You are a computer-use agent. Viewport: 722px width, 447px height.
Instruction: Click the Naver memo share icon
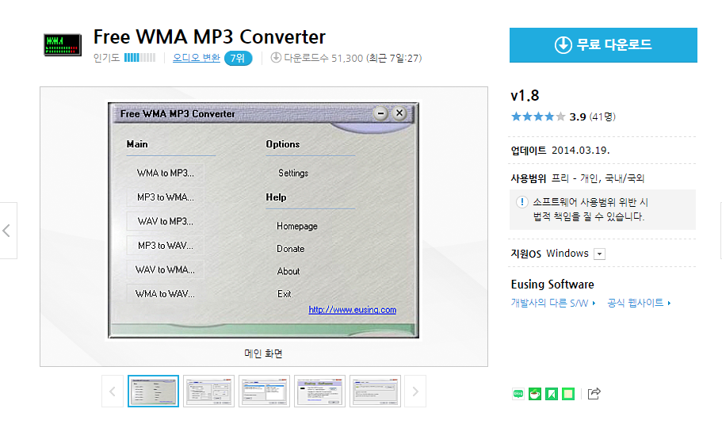[568, 394]
